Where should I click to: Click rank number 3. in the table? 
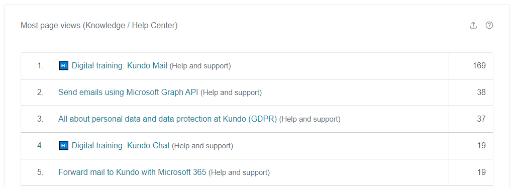click(x=40, y=119)
